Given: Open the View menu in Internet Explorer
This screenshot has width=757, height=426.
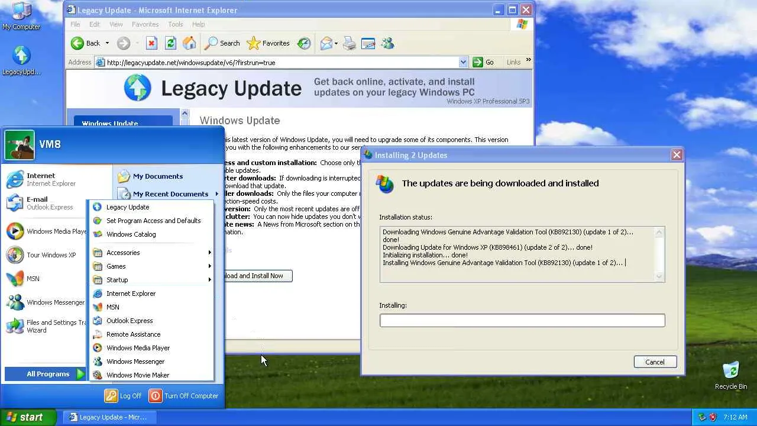Looking at the screenshot, I should 116,24.
